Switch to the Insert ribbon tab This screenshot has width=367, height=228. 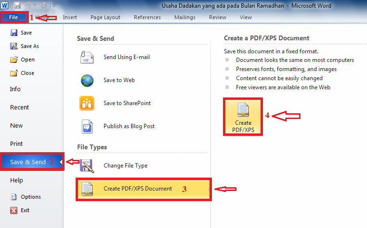pyautogui.click(x=70, y=17)
